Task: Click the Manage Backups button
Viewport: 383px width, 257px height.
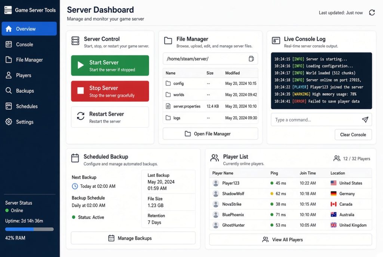Action: click(x=133, y=238)
